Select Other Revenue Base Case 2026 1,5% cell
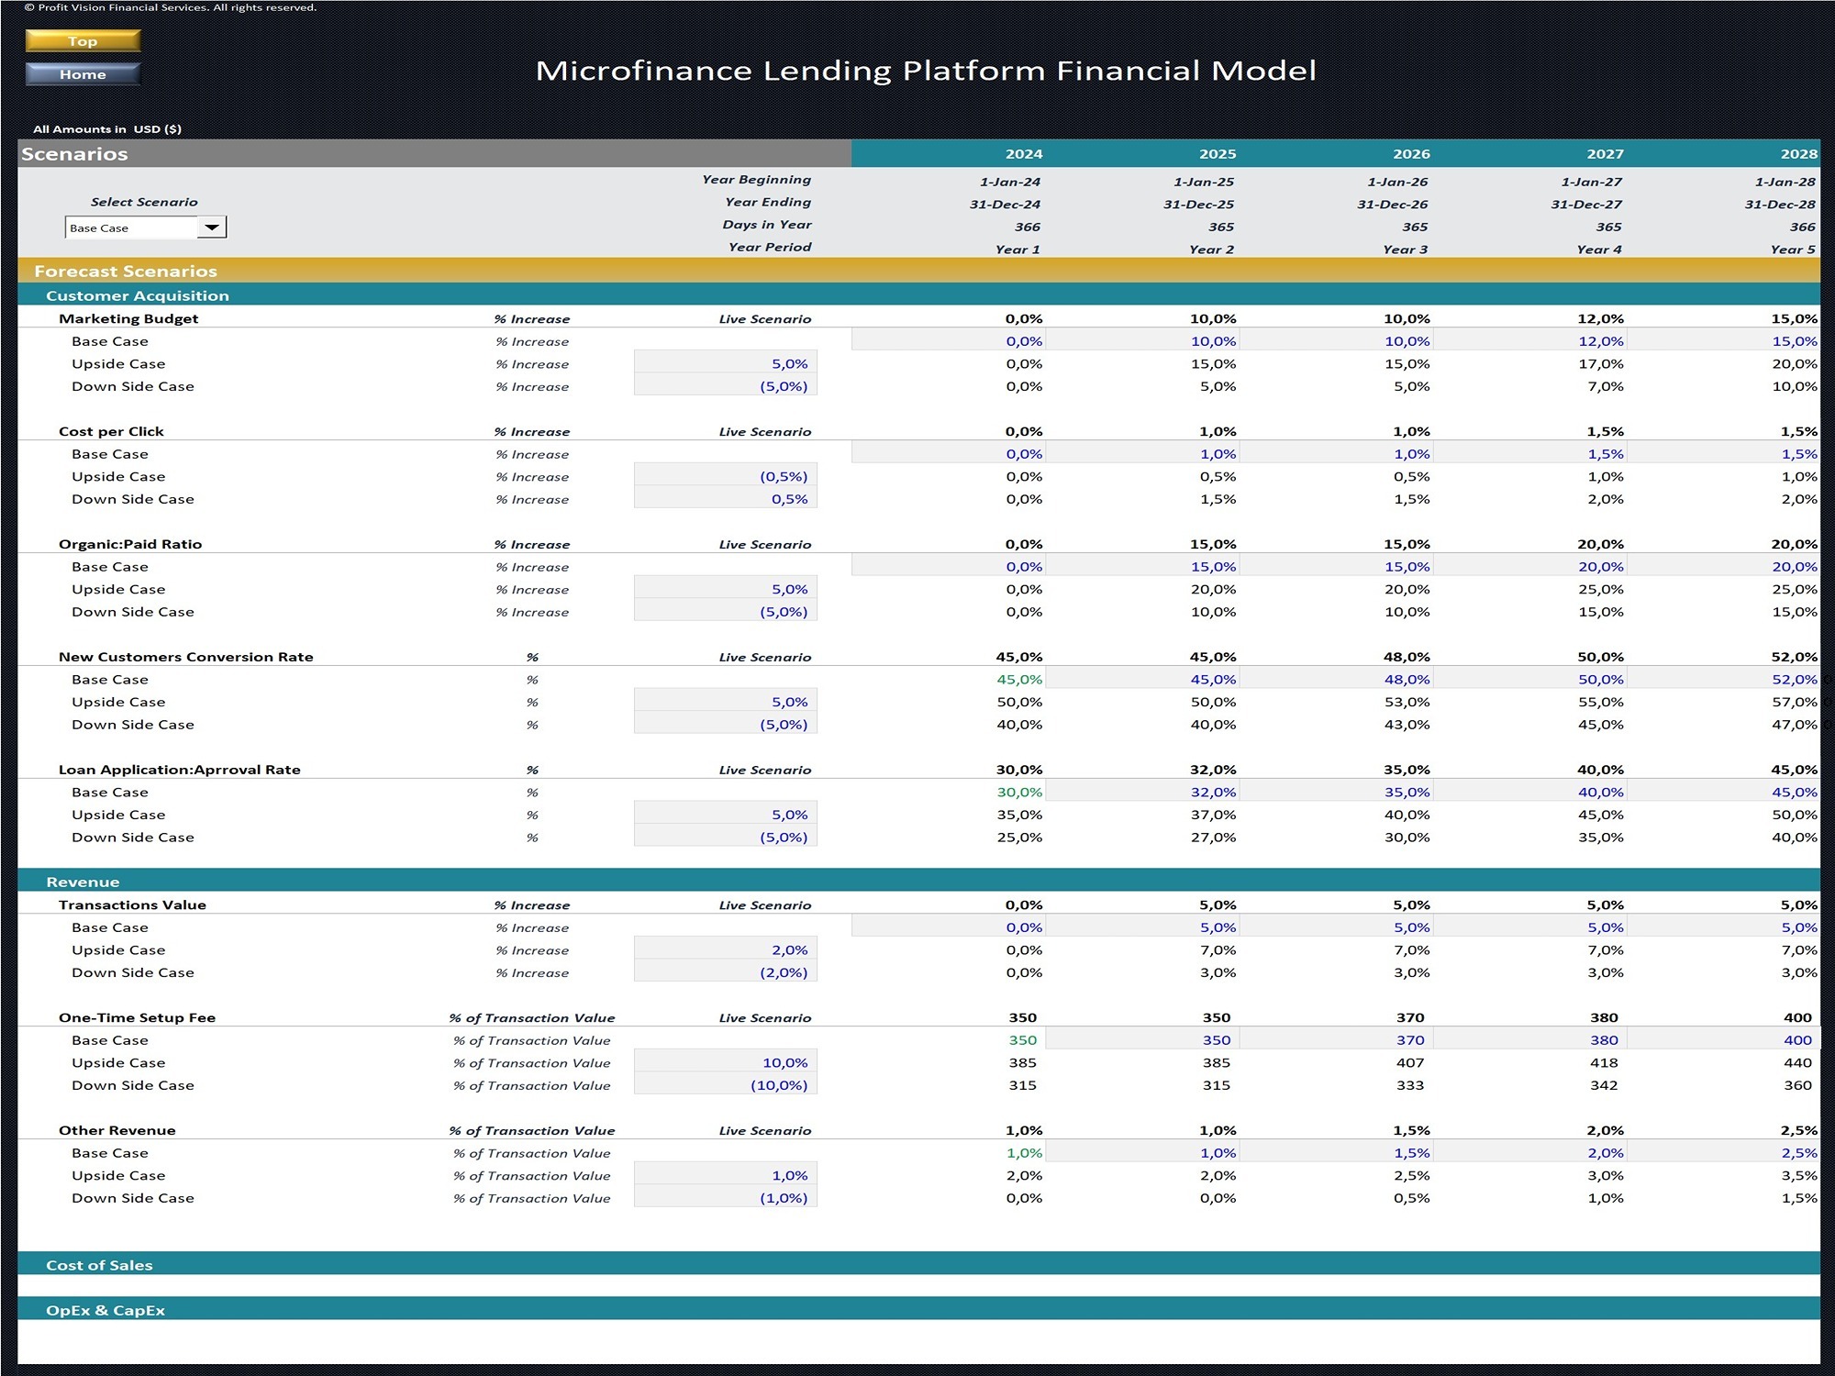Screen dimensions: 1835x1376 pos(1336,1153)
